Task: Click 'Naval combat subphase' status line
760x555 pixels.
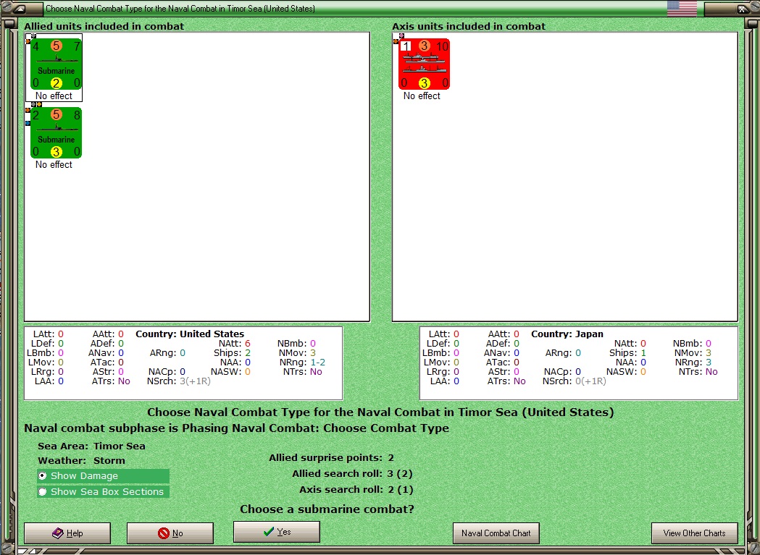Action: click(x=236, y=428)
